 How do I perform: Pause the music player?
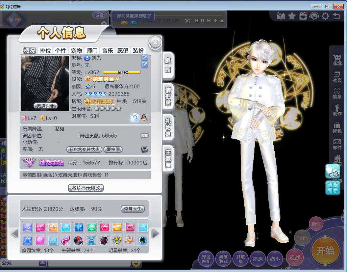(x=202, y=21)
